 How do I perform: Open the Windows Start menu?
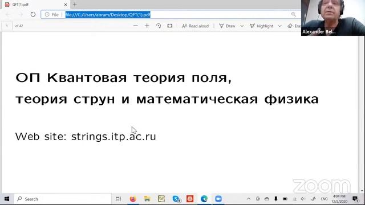(x=7, y=199)
